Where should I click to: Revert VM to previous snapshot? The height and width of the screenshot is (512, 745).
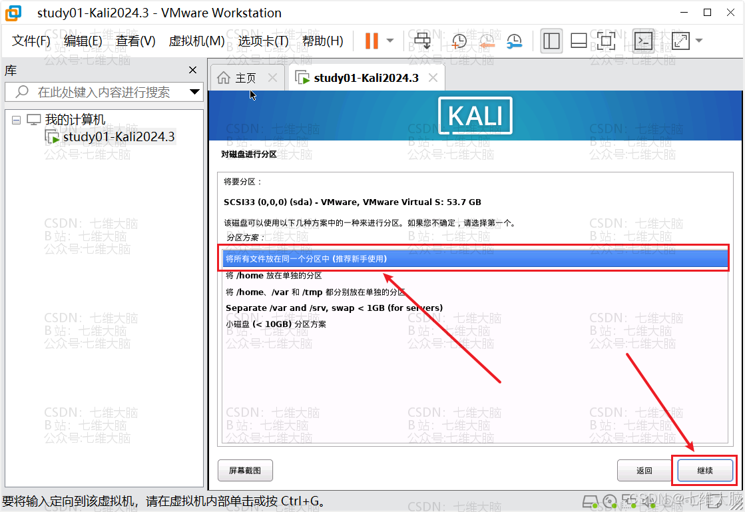(x=487, y=41)
